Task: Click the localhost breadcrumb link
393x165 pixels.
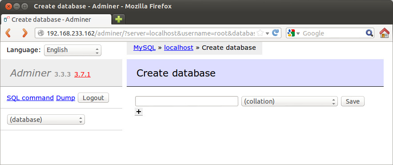Action: tap(179, 48)
